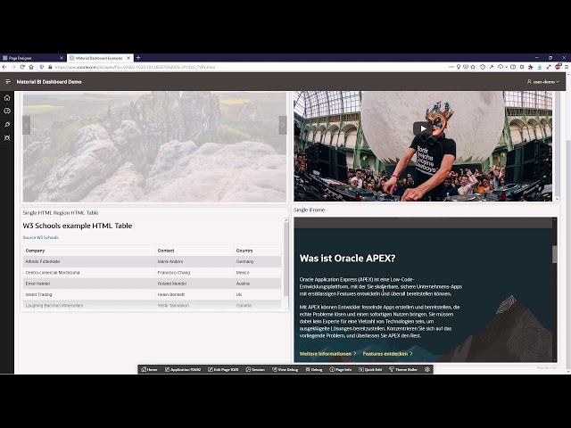Open the Home icon in left sidebar
The height and width of the screenshot is (428, 571).
tap(7, 98)
